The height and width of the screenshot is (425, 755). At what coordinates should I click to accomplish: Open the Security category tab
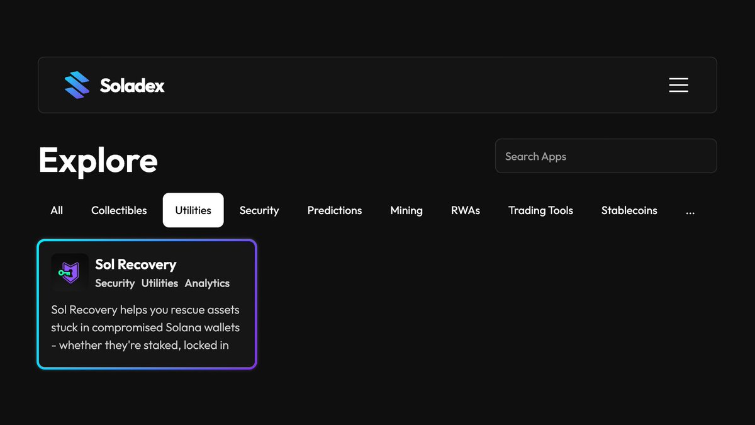259,210
